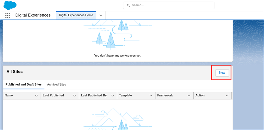Screen dimensions: 264x130
Task: Click the Name column header label
Action: coord(9,96)
